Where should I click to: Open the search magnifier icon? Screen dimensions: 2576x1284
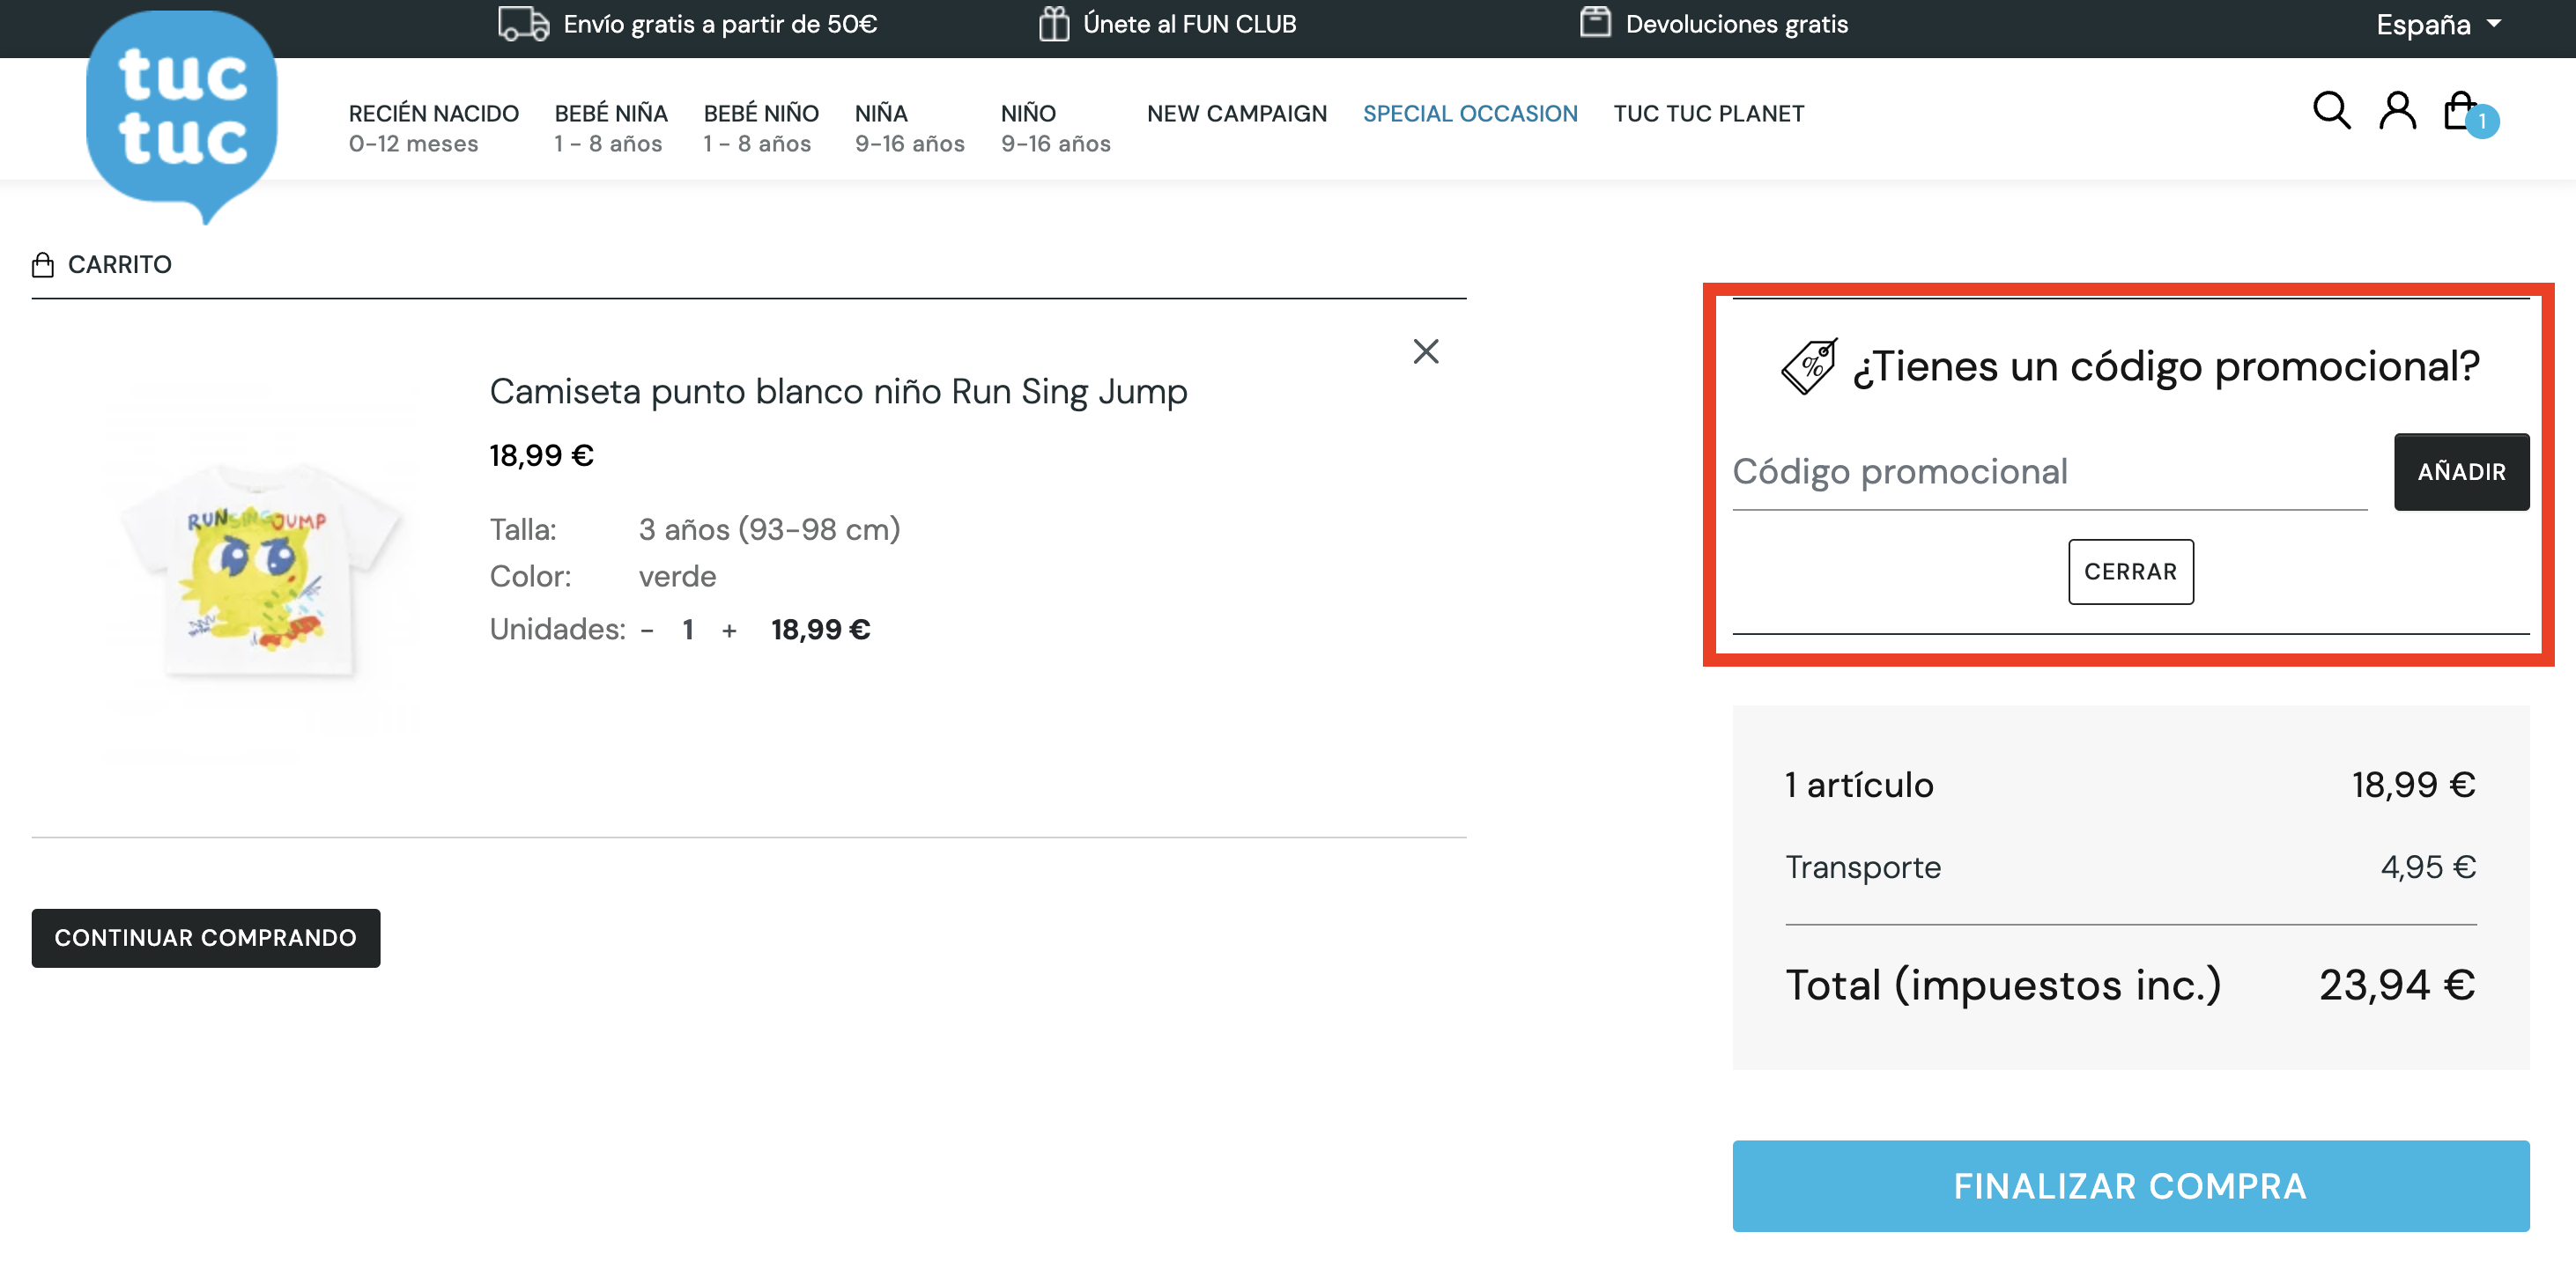pyautogui.click(x=2331, y=110)
